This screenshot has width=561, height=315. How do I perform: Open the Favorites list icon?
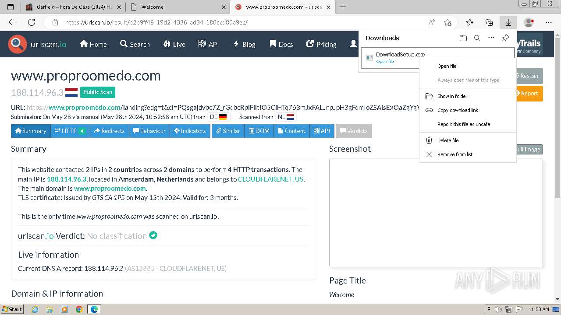click(x=470, y=22)
